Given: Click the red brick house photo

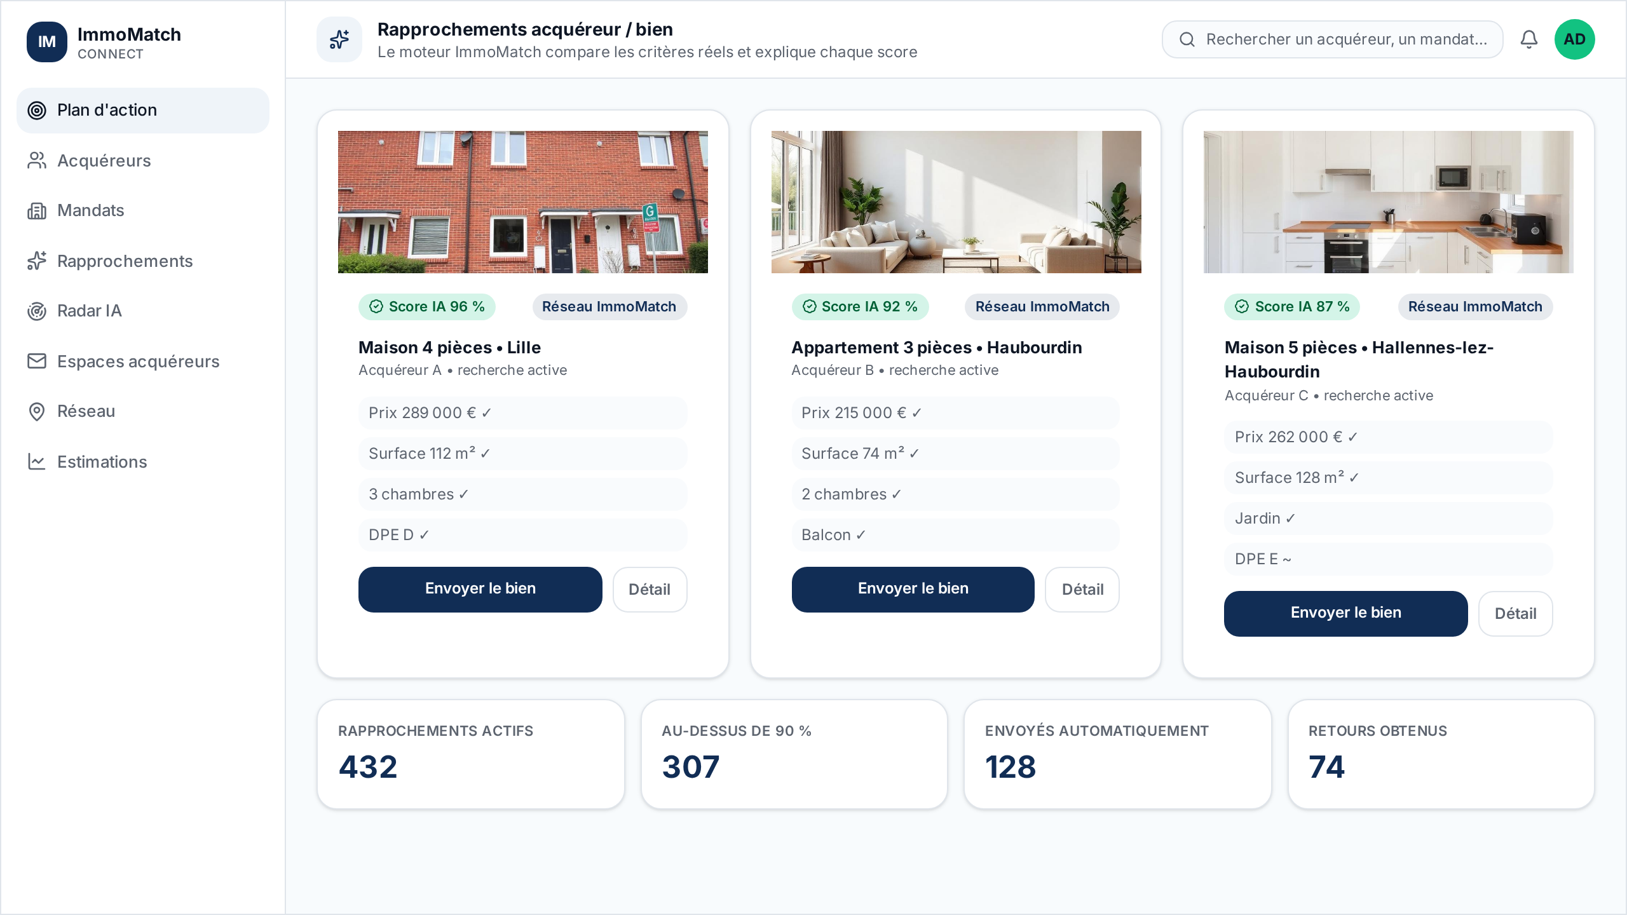Looking at the screenshot, I should pyautogui.click(x=523, y=202).
